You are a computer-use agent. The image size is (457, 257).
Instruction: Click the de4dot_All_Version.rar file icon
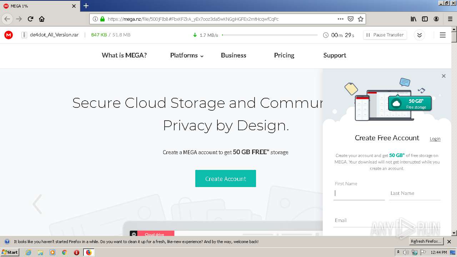pyautogui.click(x=24, y=35)
